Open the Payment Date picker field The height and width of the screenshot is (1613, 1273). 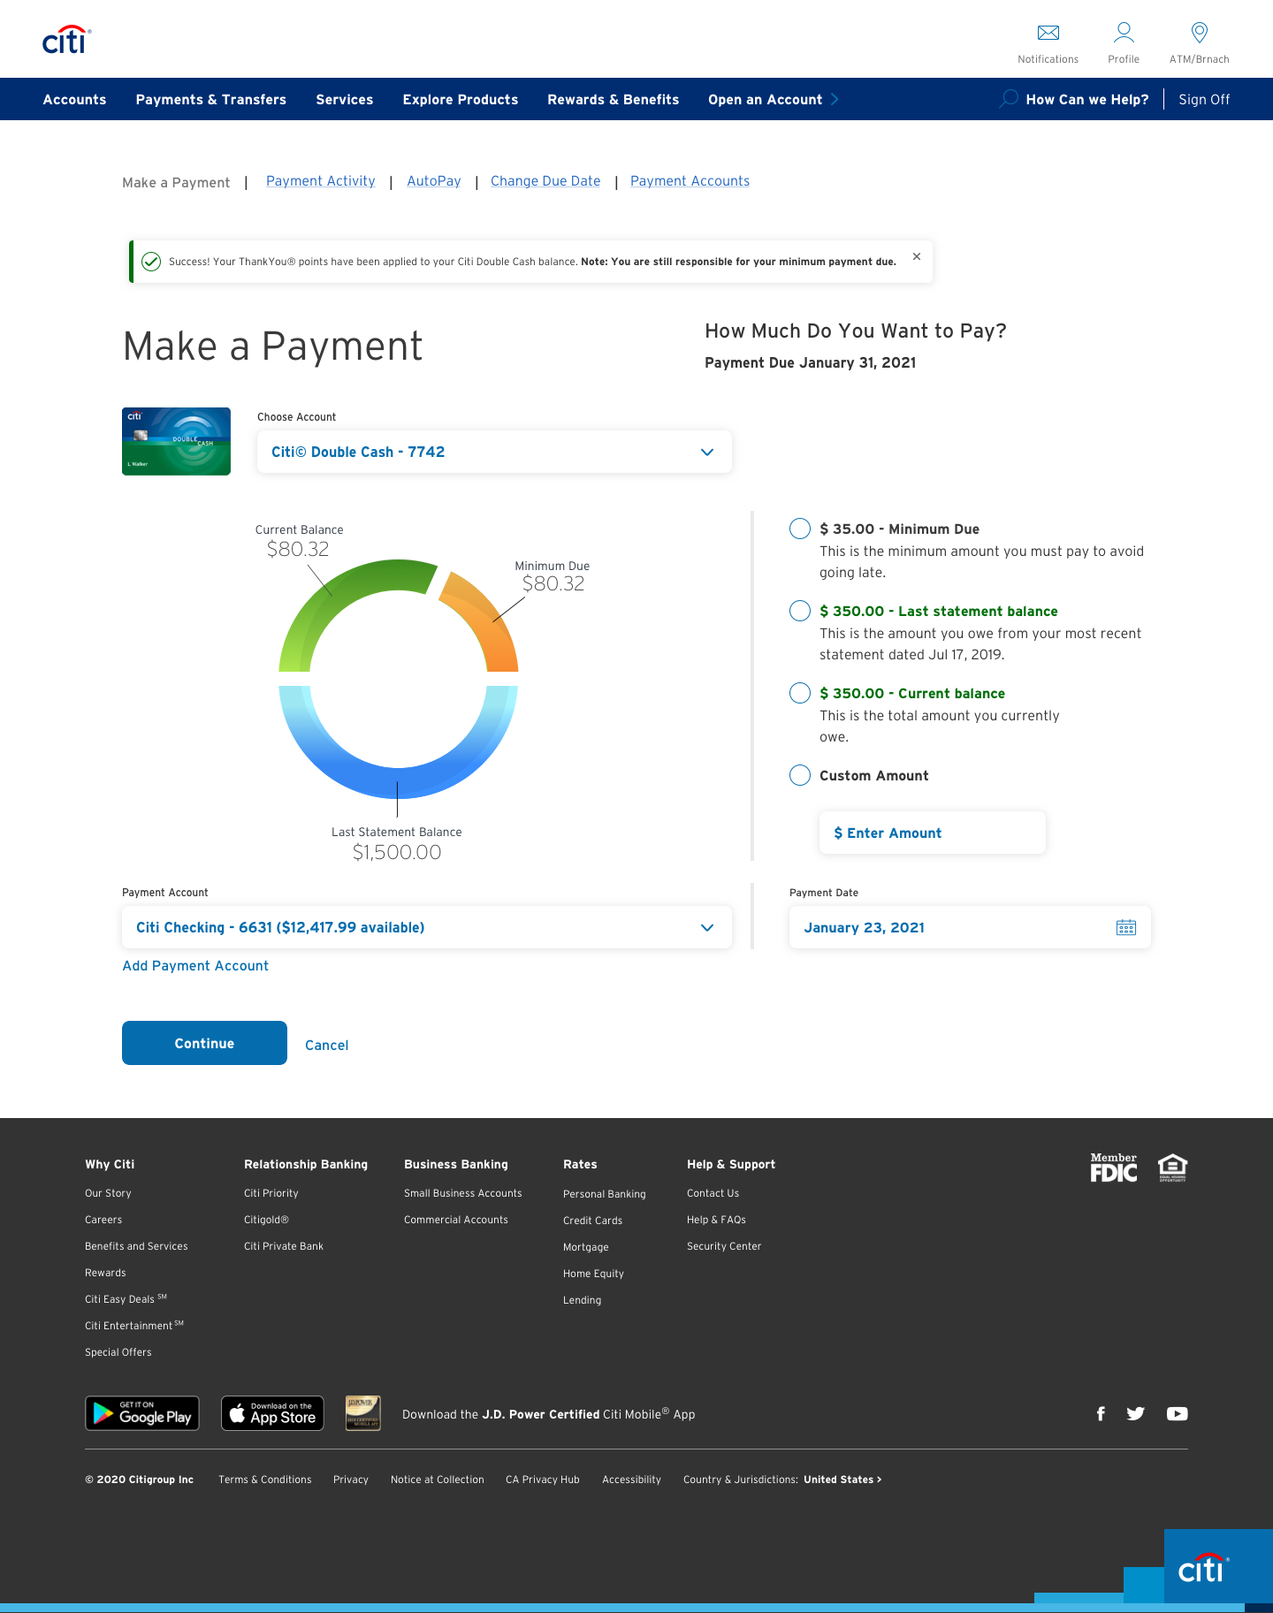pyautogui.click(x=970, y=927)
